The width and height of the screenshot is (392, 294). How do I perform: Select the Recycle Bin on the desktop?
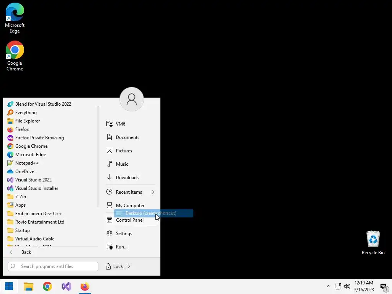point(373,243)
